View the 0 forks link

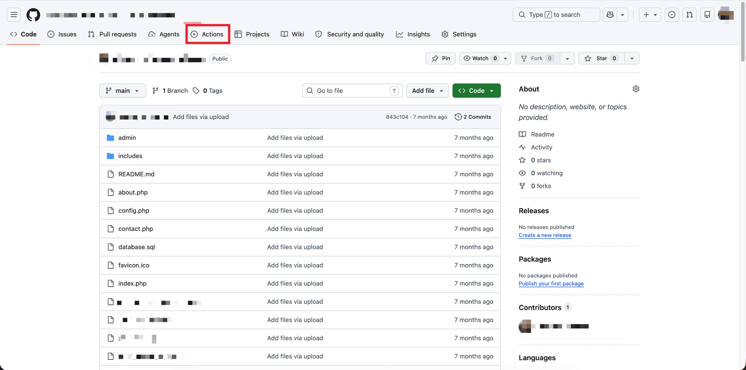point(535,186)
